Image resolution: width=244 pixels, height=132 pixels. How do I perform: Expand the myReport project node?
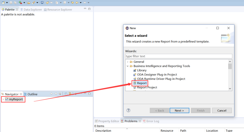3,99
